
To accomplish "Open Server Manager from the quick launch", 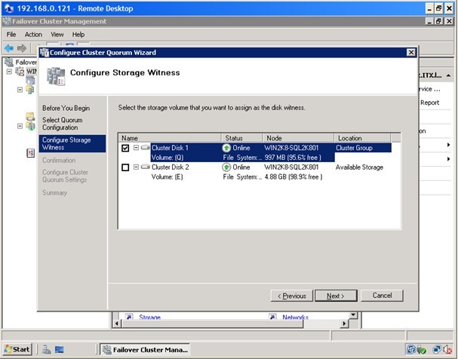I will click(x=47, y=349).
